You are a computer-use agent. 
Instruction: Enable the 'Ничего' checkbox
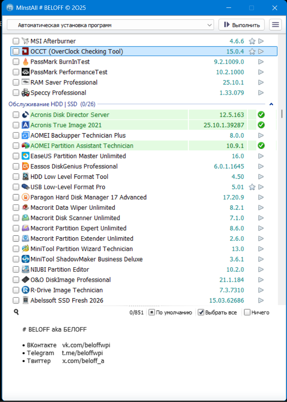(x=247, y=312)
